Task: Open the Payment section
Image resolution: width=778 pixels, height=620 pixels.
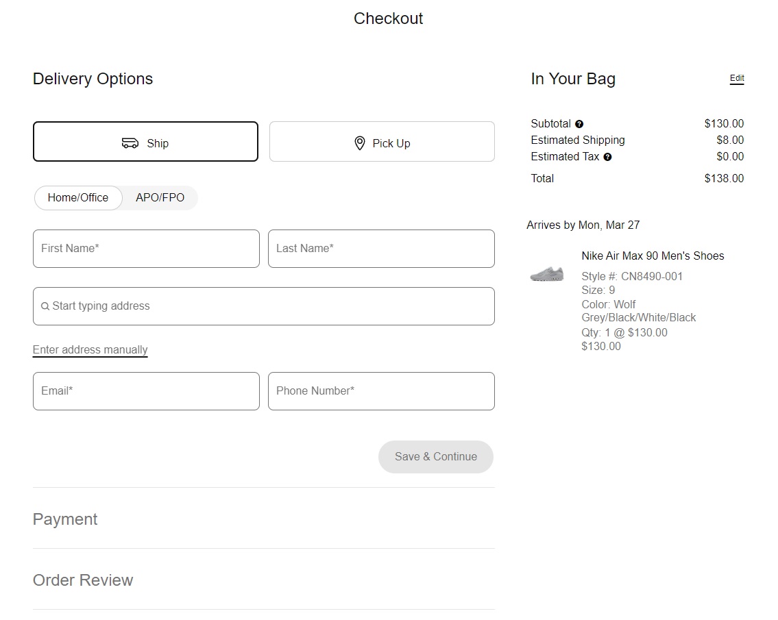Action: tap(65, 519)
